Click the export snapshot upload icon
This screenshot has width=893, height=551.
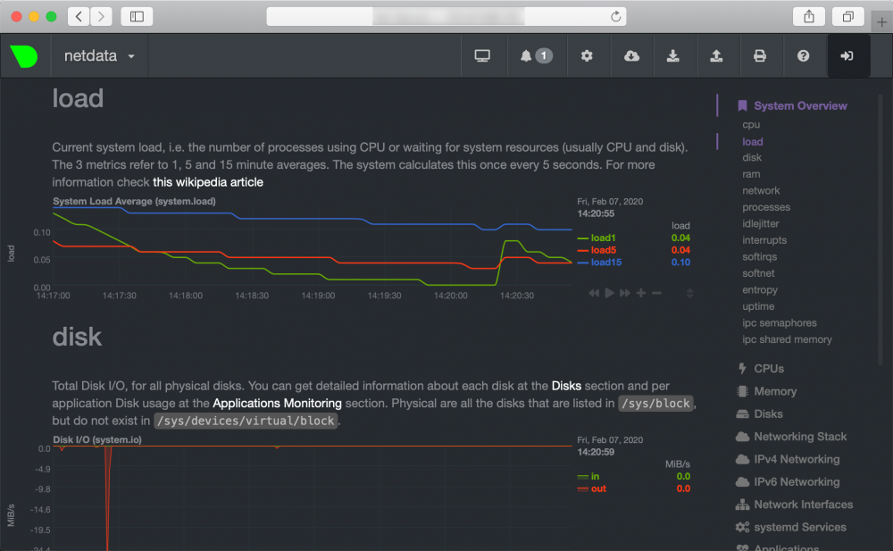pyautogui.click(x=716, y=56)
